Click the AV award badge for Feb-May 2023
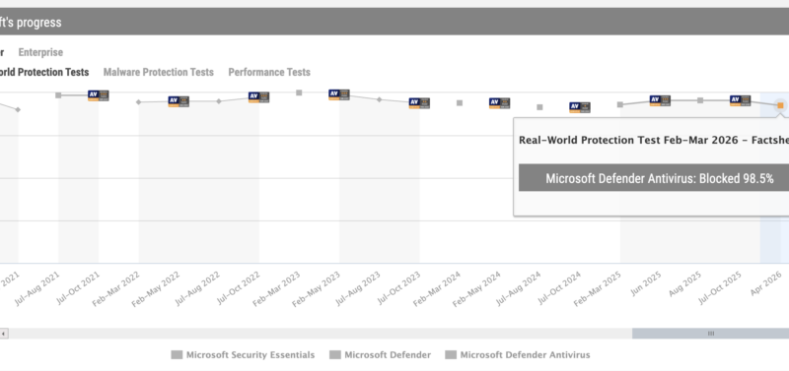The image size is (789, 371). click(x=339, y=94)
